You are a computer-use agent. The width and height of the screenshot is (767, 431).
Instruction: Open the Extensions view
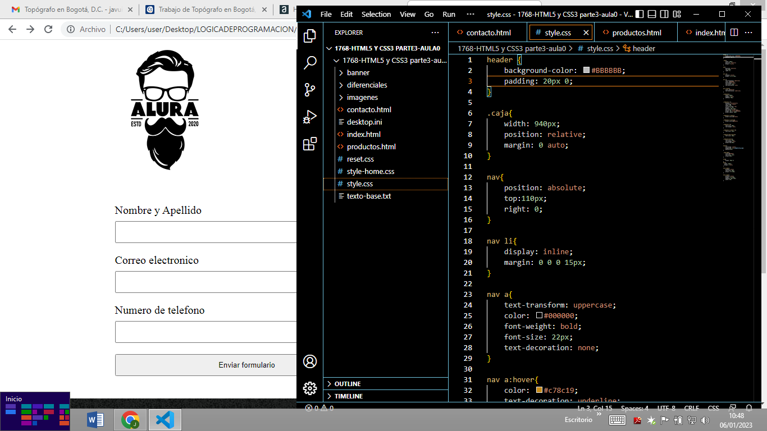(x=310, y=144)
